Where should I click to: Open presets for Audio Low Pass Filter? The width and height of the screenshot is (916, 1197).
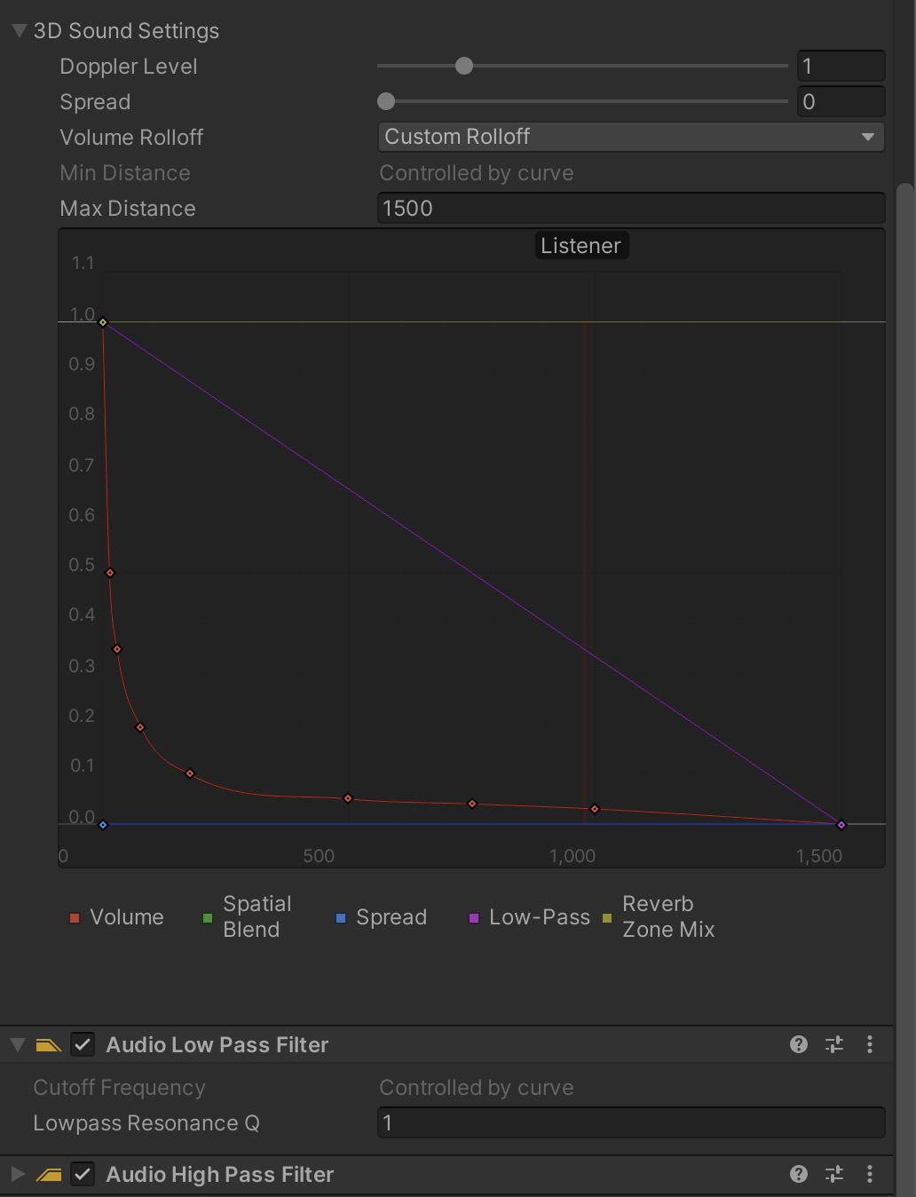pyautogui.click(x=833, y=1044)
